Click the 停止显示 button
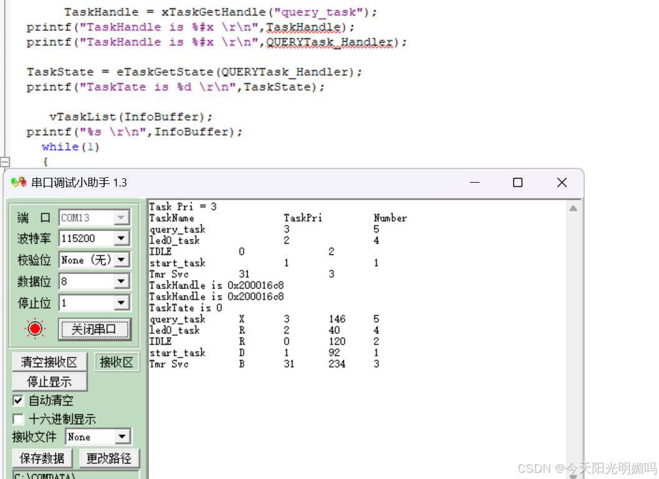 (49, 382)
